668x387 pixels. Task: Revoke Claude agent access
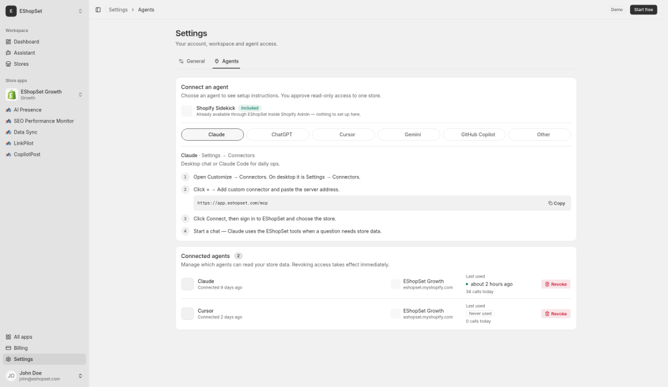[556, 284]
